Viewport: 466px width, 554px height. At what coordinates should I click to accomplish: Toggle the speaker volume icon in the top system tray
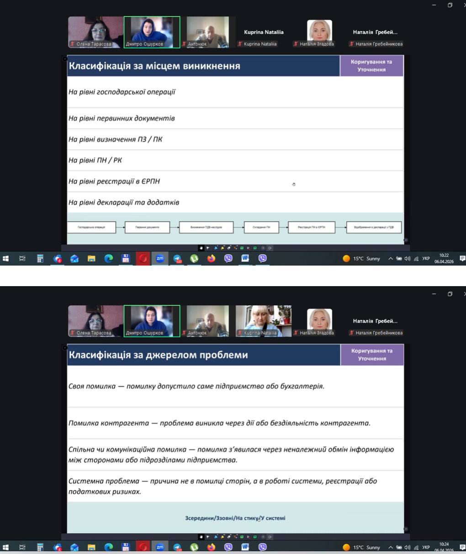407,259
